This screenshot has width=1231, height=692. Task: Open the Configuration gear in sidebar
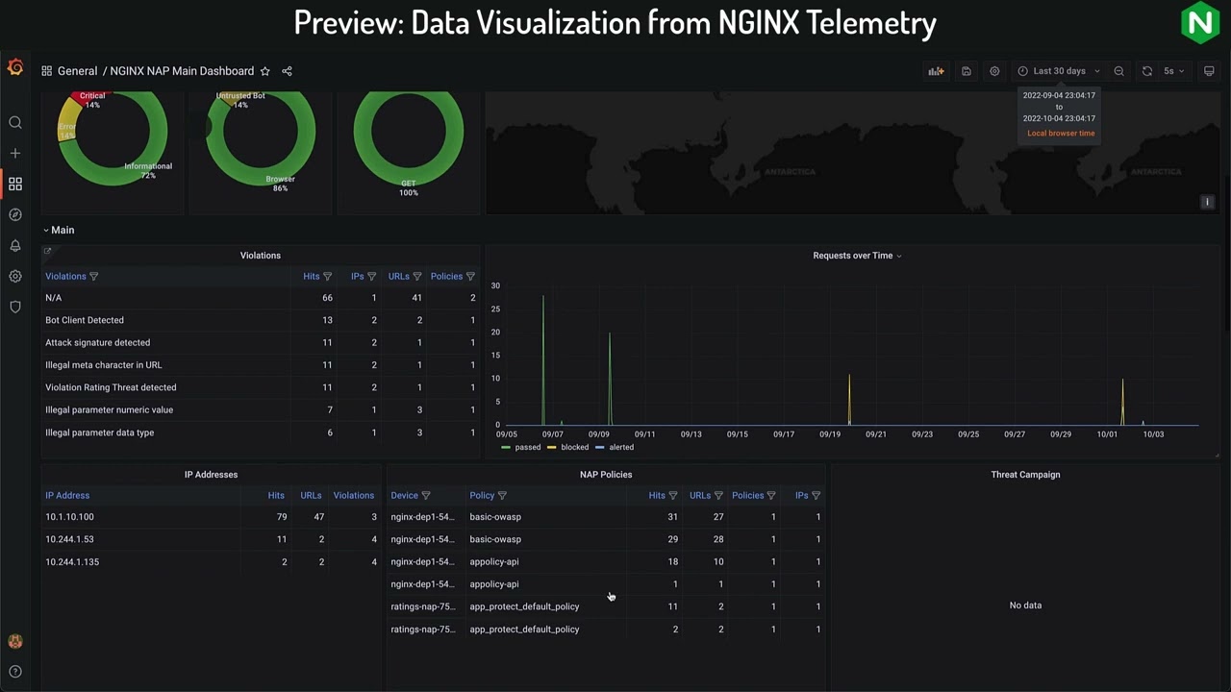tap(15, 277)
